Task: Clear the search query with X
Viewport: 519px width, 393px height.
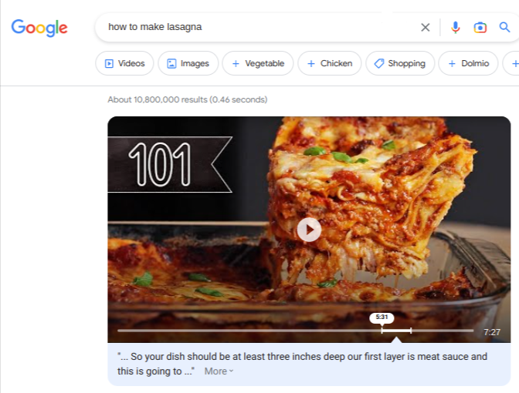Action: point(426,27)
